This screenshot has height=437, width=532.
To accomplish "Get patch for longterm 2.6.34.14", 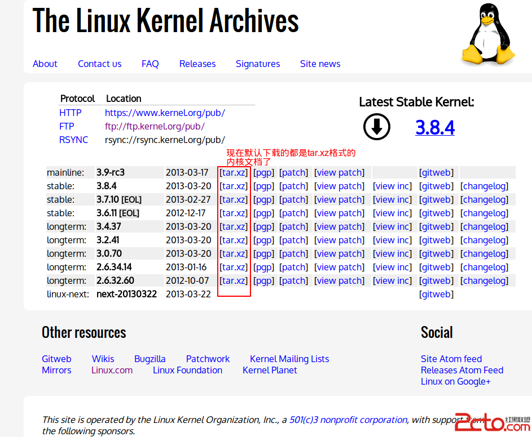I will pyautogui.click(x=293, y=267).
